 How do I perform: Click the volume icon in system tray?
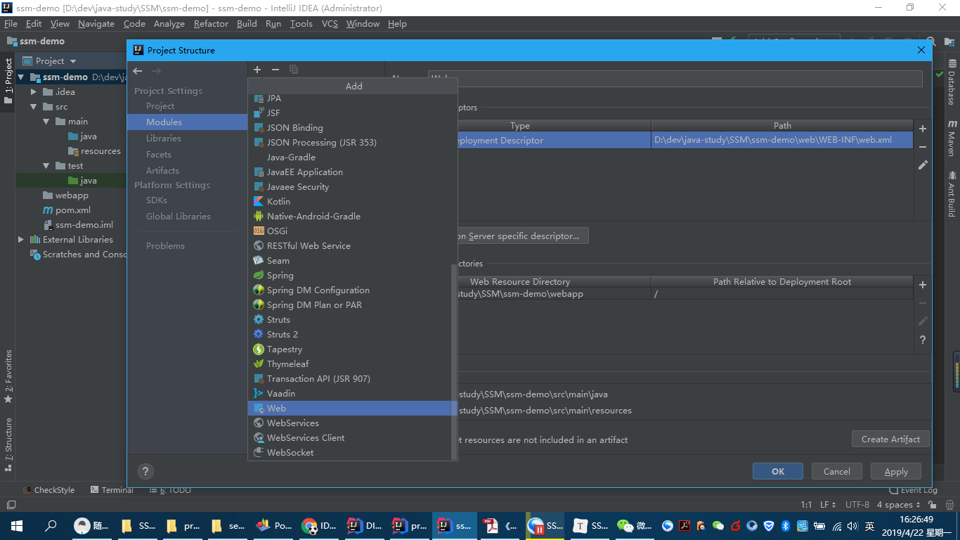852,526
